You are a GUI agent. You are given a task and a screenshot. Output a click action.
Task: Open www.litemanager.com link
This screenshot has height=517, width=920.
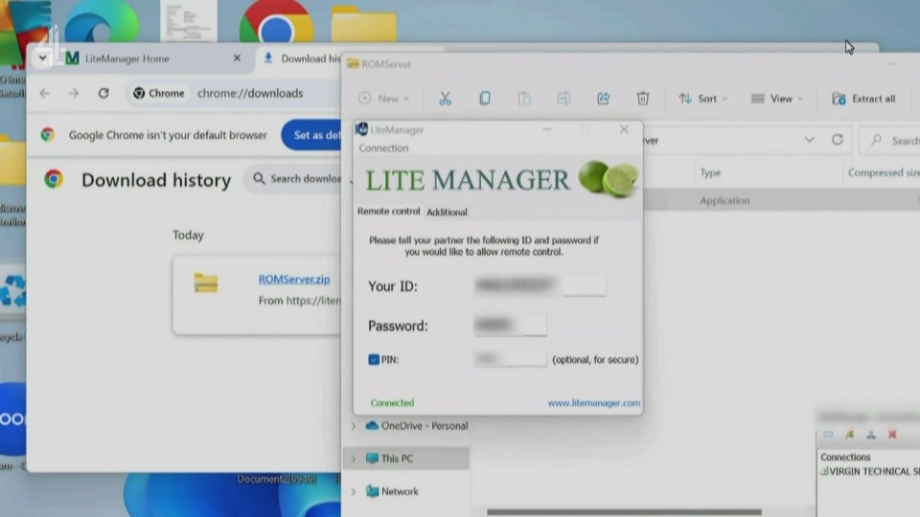pos(594,403)
